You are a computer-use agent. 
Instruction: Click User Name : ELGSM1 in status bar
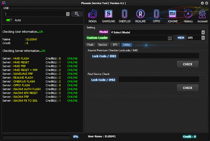[x=102, y=136]
